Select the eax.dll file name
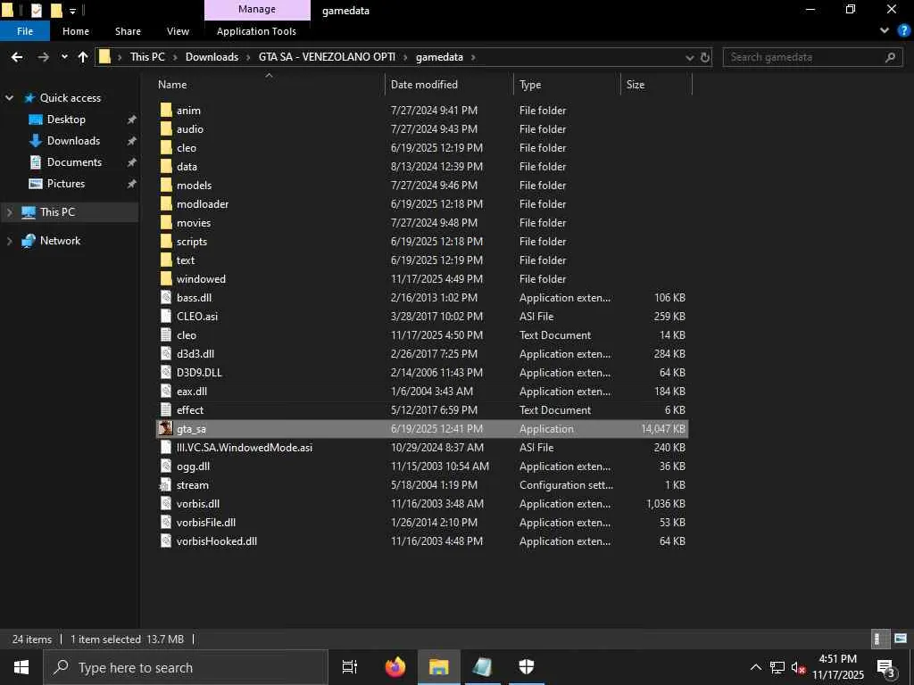 pos(192,392)
